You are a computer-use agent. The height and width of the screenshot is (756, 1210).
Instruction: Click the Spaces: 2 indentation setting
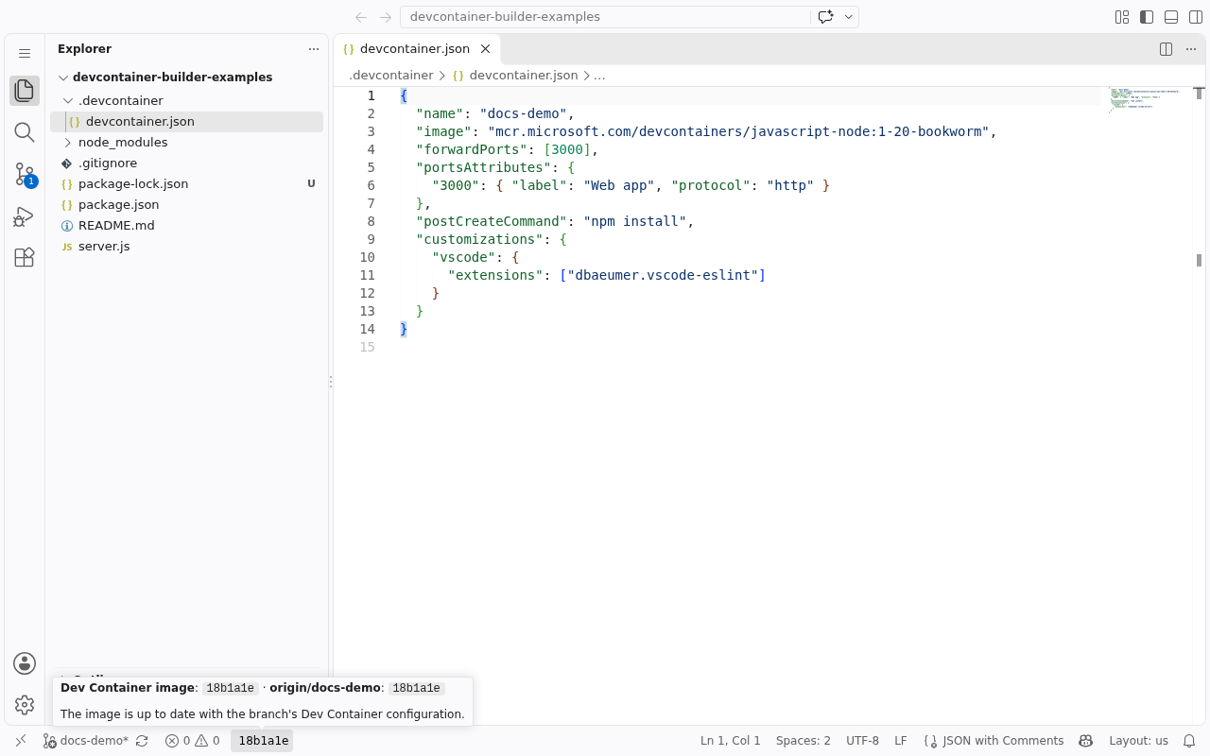[x=804, y=741]
